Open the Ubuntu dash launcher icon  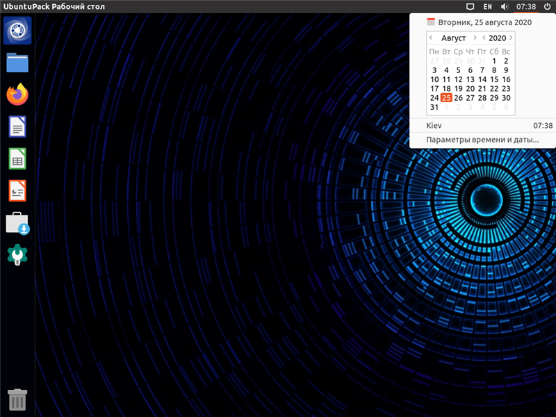point(17,31)
